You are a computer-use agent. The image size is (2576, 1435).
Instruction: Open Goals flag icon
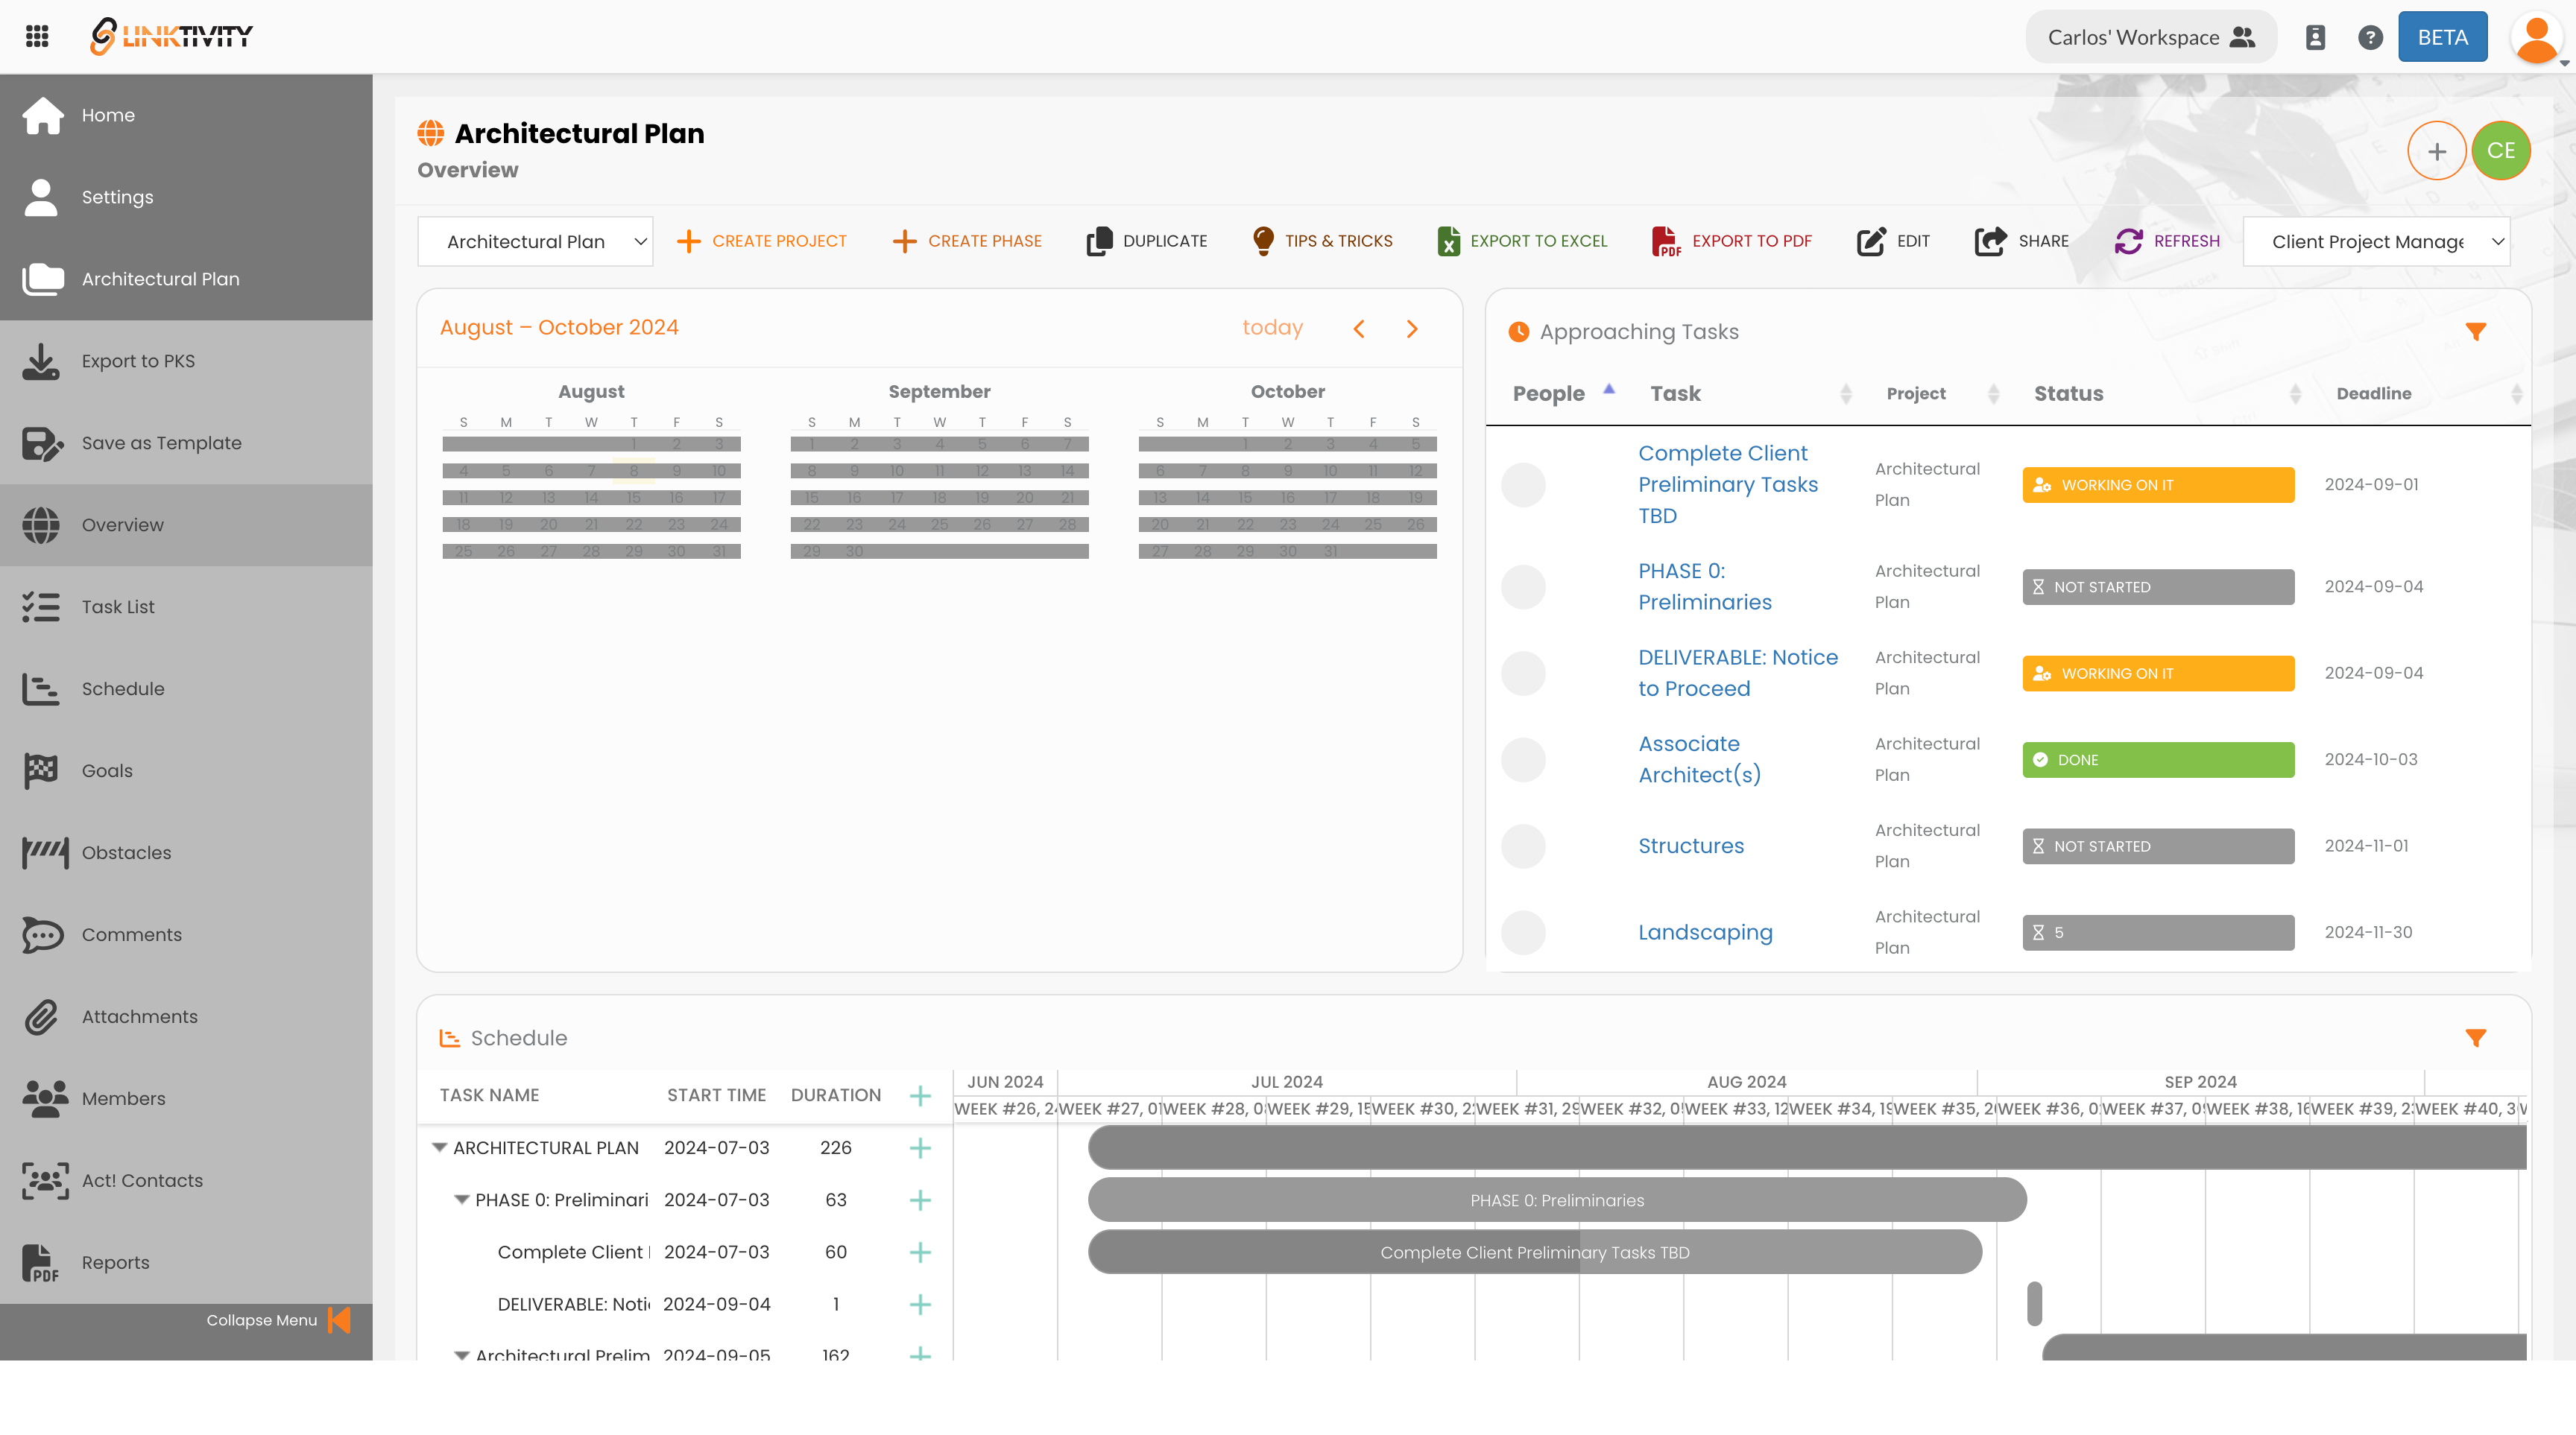click(41, 770)
